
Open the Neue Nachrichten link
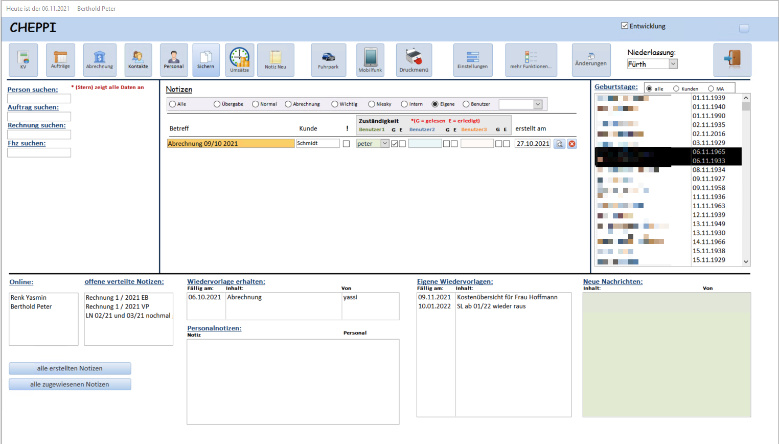point(613,282)
